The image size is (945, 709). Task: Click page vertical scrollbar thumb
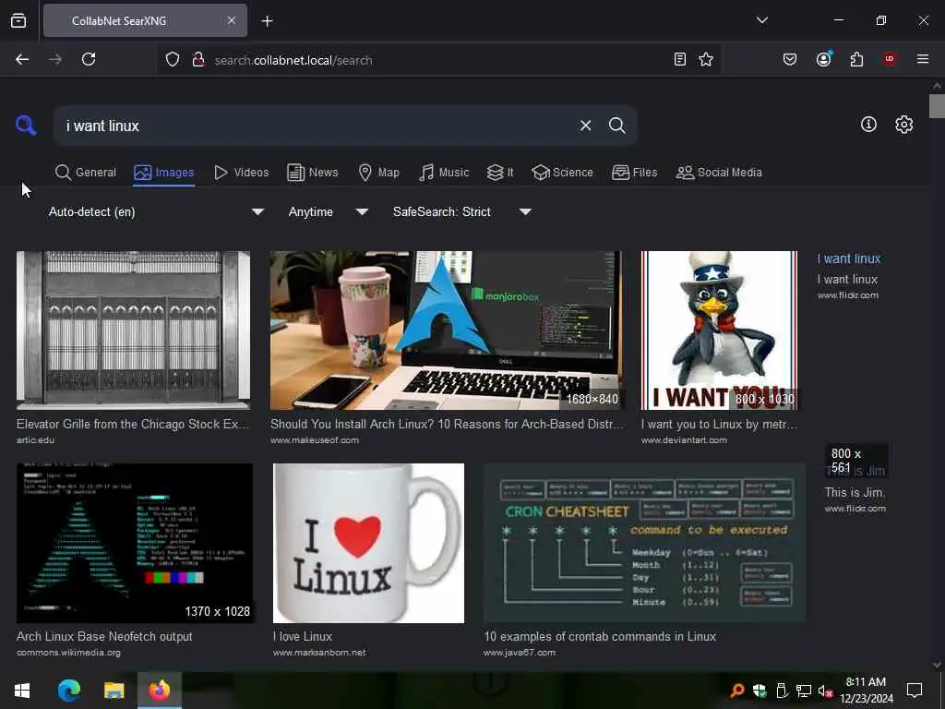[x=937, y=106]
